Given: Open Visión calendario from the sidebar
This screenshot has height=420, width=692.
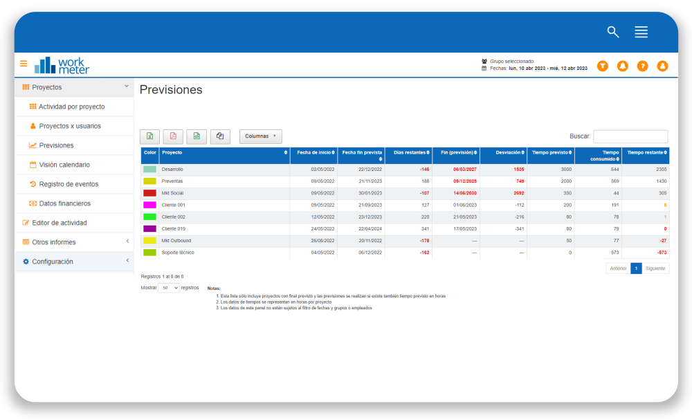Looking at the screenshot, I should [64, 165].
